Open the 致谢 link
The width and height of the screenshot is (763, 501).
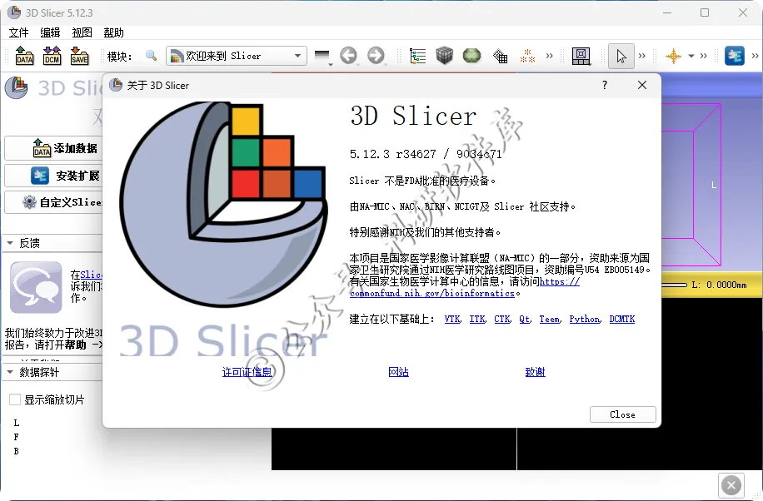pos(536,372)
